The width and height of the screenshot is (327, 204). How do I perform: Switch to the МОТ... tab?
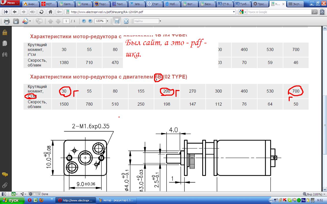point(48,4)
